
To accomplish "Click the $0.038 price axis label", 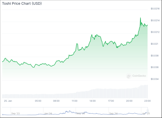I will click(154, 56).
